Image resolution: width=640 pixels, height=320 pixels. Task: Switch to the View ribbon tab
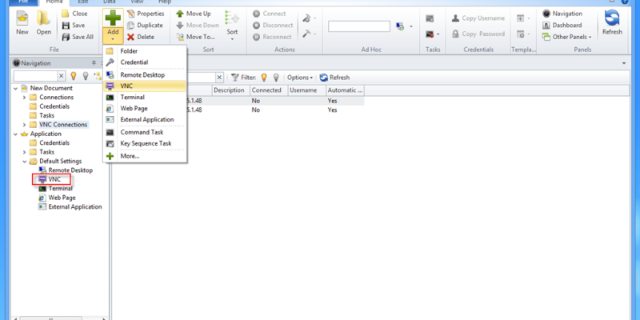[138, 2]
